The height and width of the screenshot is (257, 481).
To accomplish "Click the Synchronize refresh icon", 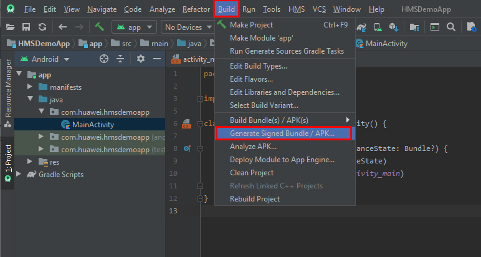I will tap(42, 27).
